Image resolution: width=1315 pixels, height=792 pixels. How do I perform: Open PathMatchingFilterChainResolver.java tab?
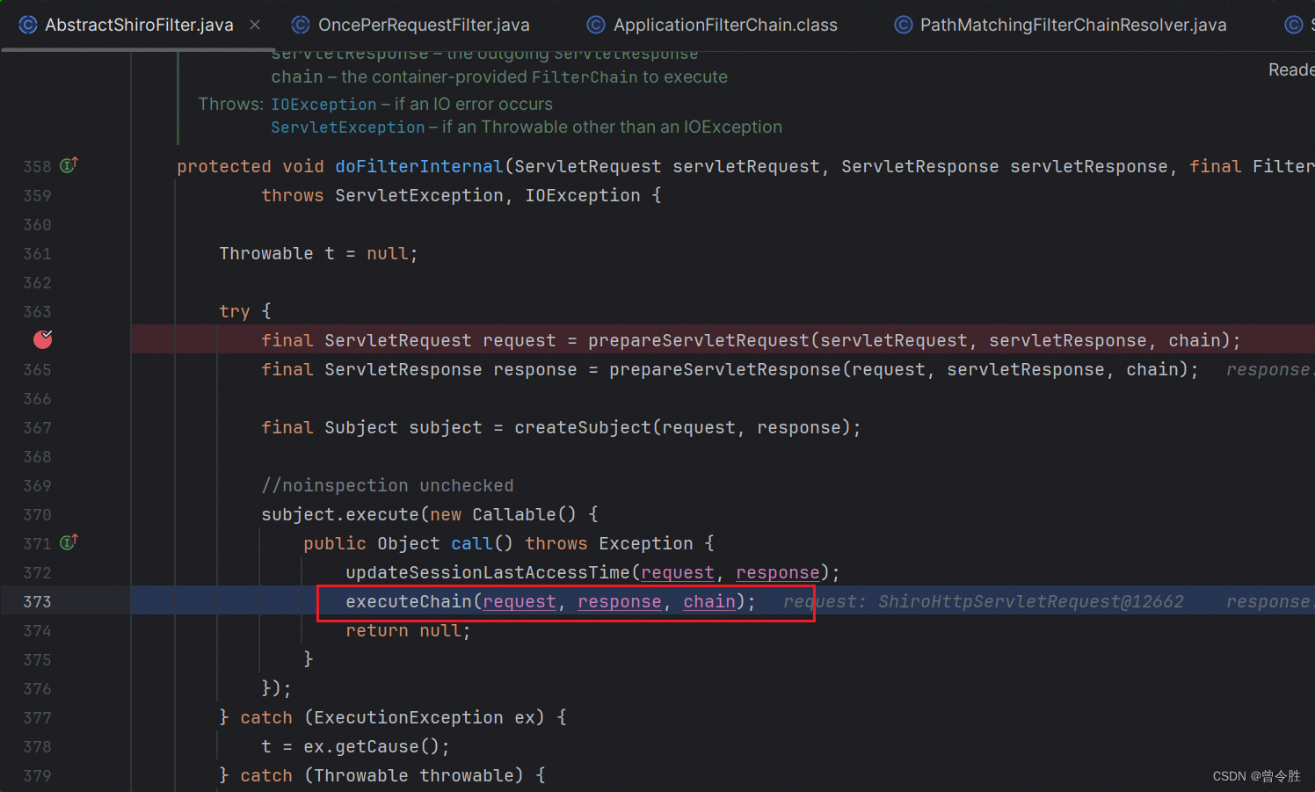[1073, 25]
